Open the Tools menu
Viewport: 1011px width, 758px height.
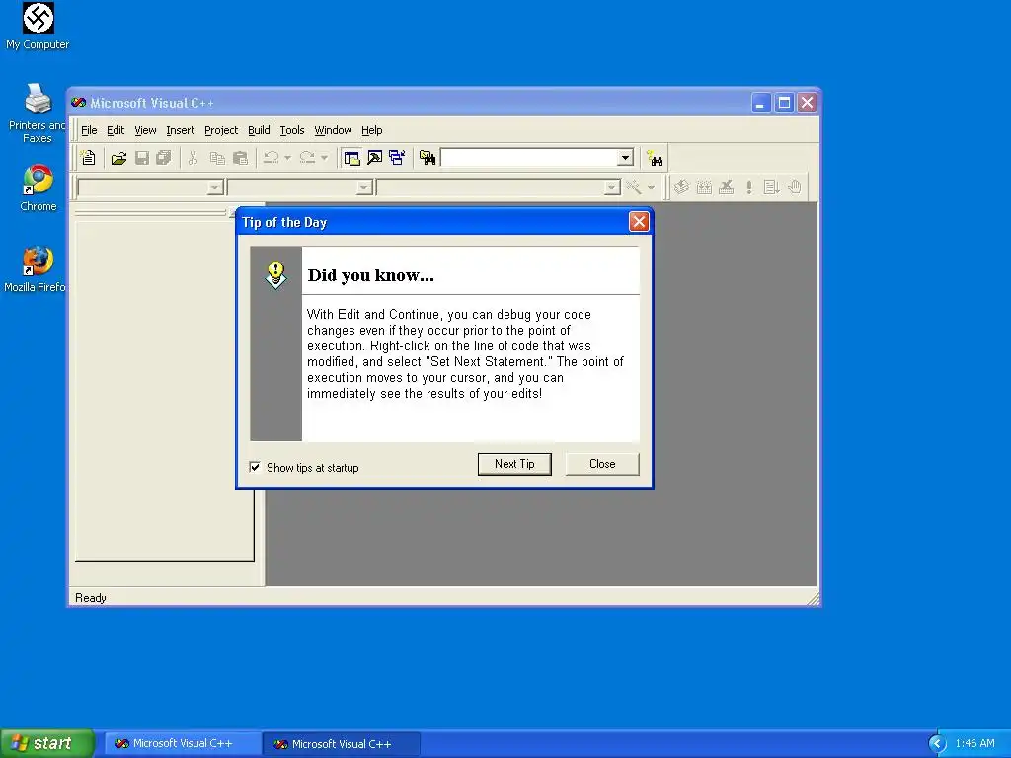pos(291,130)
